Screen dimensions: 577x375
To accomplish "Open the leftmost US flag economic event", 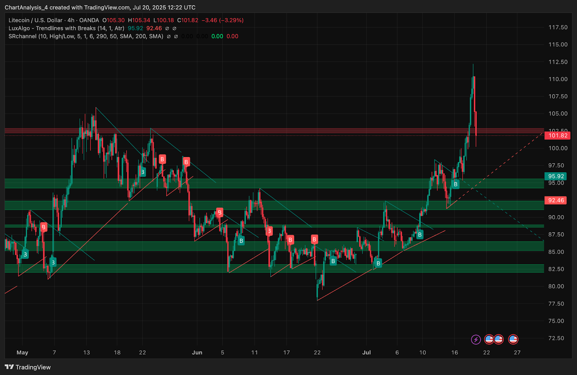I will coord(489,339).
